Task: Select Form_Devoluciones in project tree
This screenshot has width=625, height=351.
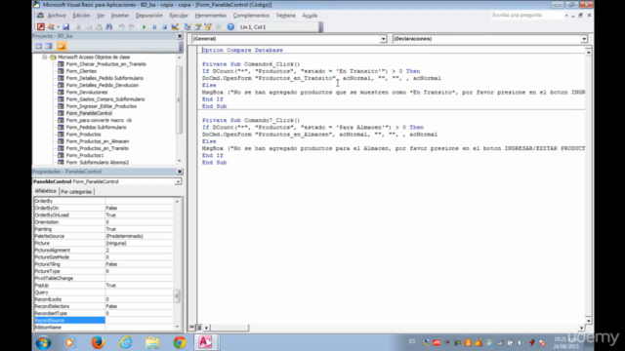Action: coord(87,93)
